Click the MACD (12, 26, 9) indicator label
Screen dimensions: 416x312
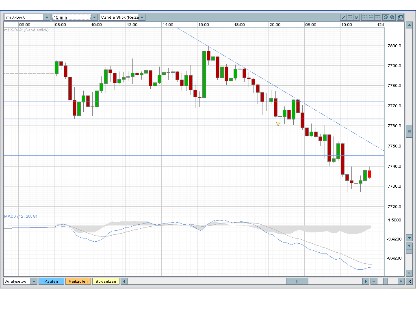21,217
